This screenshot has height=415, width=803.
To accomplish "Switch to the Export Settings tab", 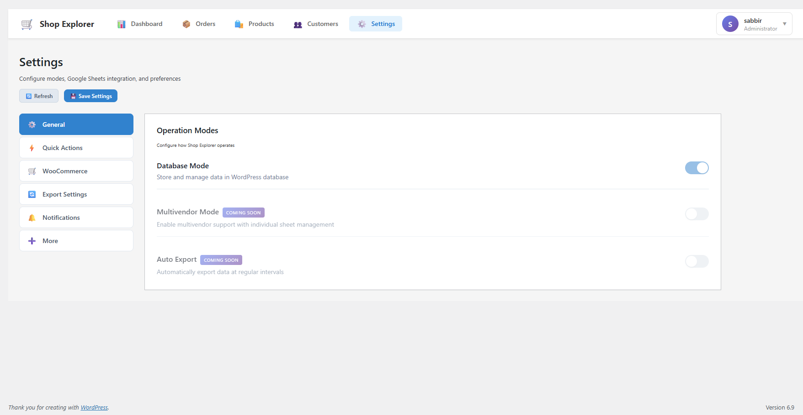I will pyautogui.click(x=76, y=194).
